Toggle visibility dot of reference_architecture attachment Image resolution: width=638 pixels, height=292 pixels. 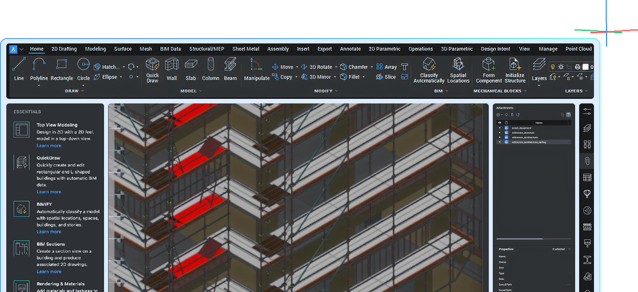coord(500,138)
